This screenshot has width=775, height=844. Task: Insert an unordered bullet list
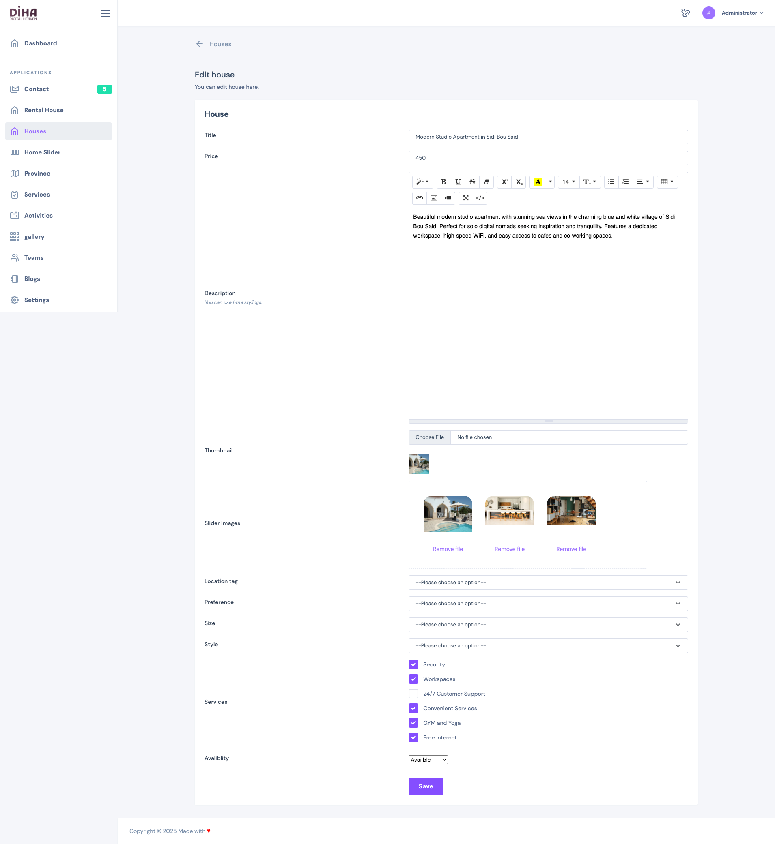click(611, 182)
